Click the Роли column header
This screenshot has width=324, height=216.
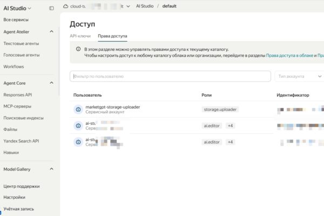[207, 95]
